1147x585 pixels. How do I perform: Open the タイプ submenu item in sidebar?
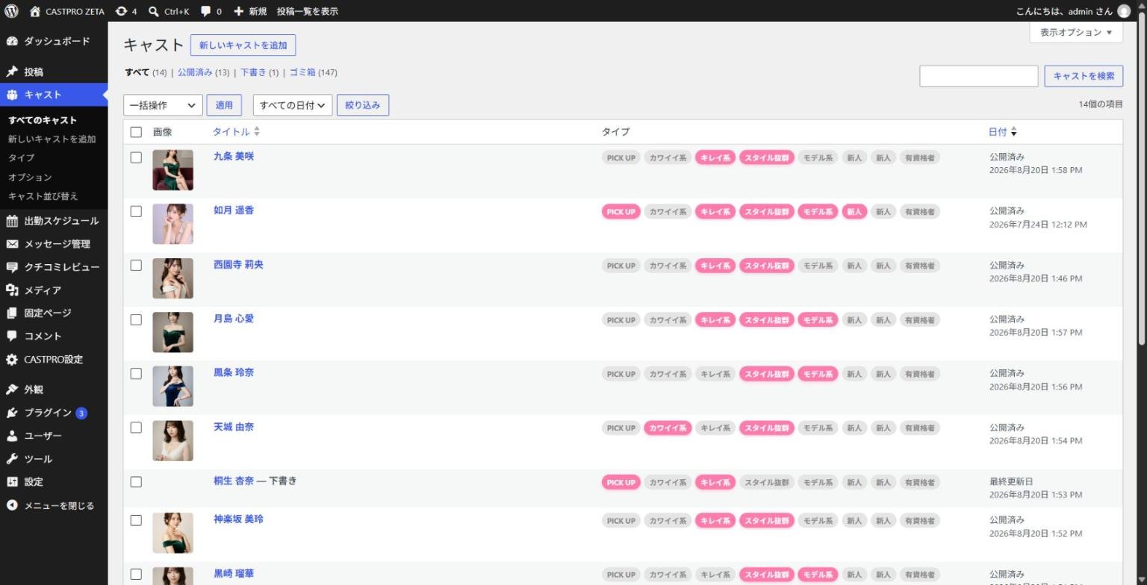pyautogui.click(x=22, y=158)
